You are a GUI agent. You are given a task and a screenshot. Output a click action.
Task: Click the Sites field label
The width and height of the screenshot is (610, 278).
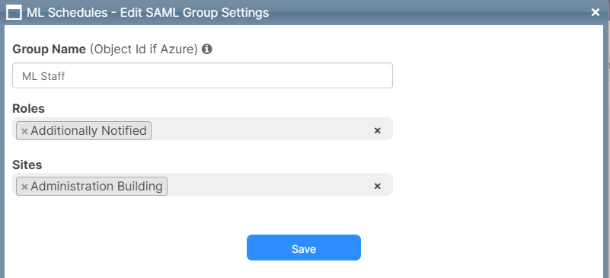27,165
